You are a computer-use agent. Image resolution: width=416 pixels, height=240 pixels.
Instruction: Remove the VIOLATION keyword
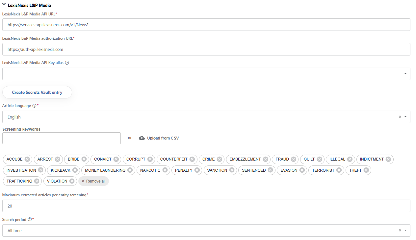72,181
